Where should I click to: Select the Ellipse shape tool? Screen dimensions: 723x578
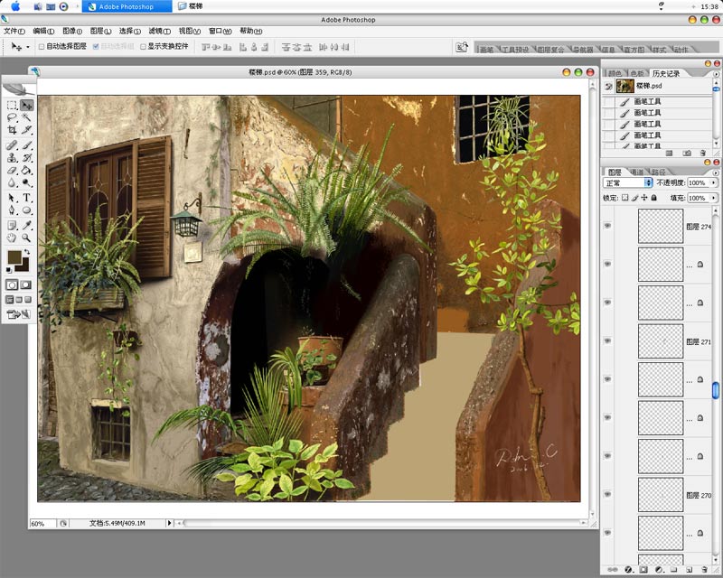pyautogui.click(x=27, y=210)
